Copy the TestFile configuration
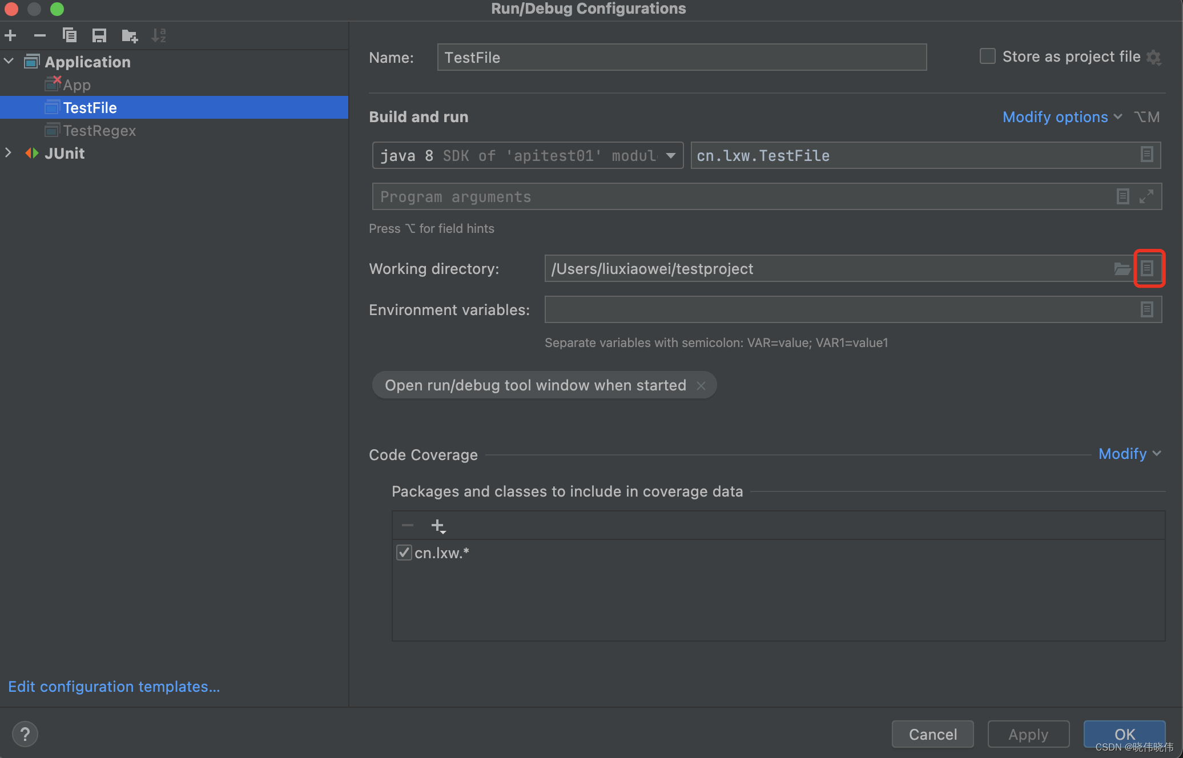1183x758 pixels. [x=70, y=35]
